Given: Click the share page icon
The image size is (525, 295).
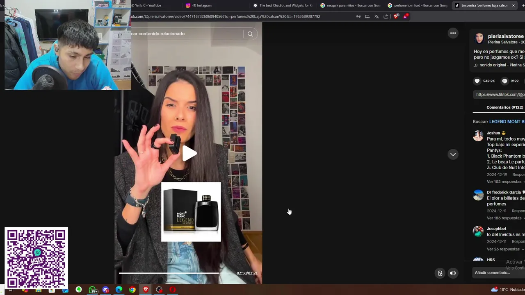Looking at the screenshot, I should pyautogui.click(x=386, y=16).
